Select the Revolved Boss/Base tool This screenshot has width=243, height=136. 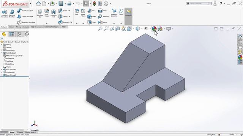coord(12,14)
